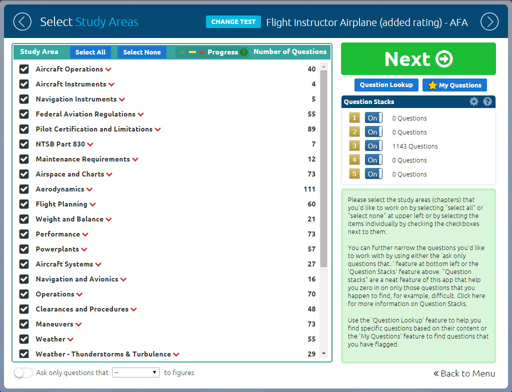
Task: Click the arrow icon inside Next button
Action: coord(444,59)
